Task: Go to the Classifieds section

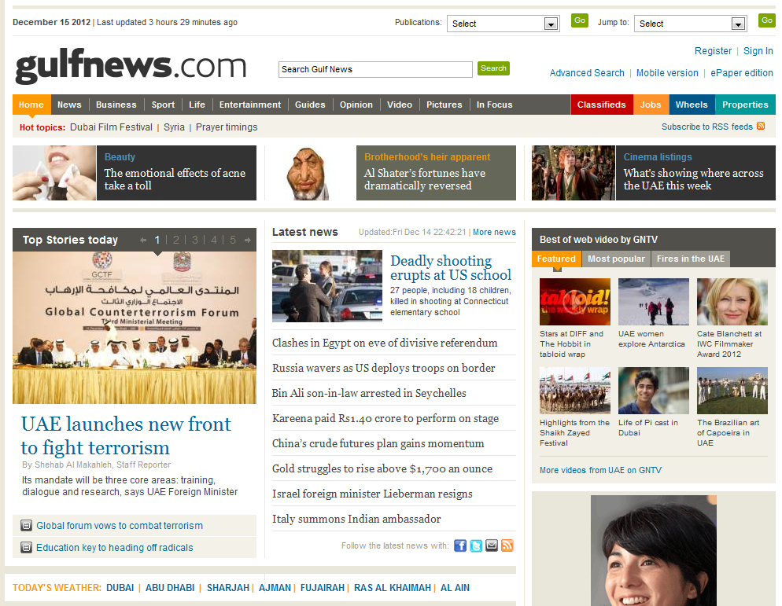Action: (x=601, y=105)
